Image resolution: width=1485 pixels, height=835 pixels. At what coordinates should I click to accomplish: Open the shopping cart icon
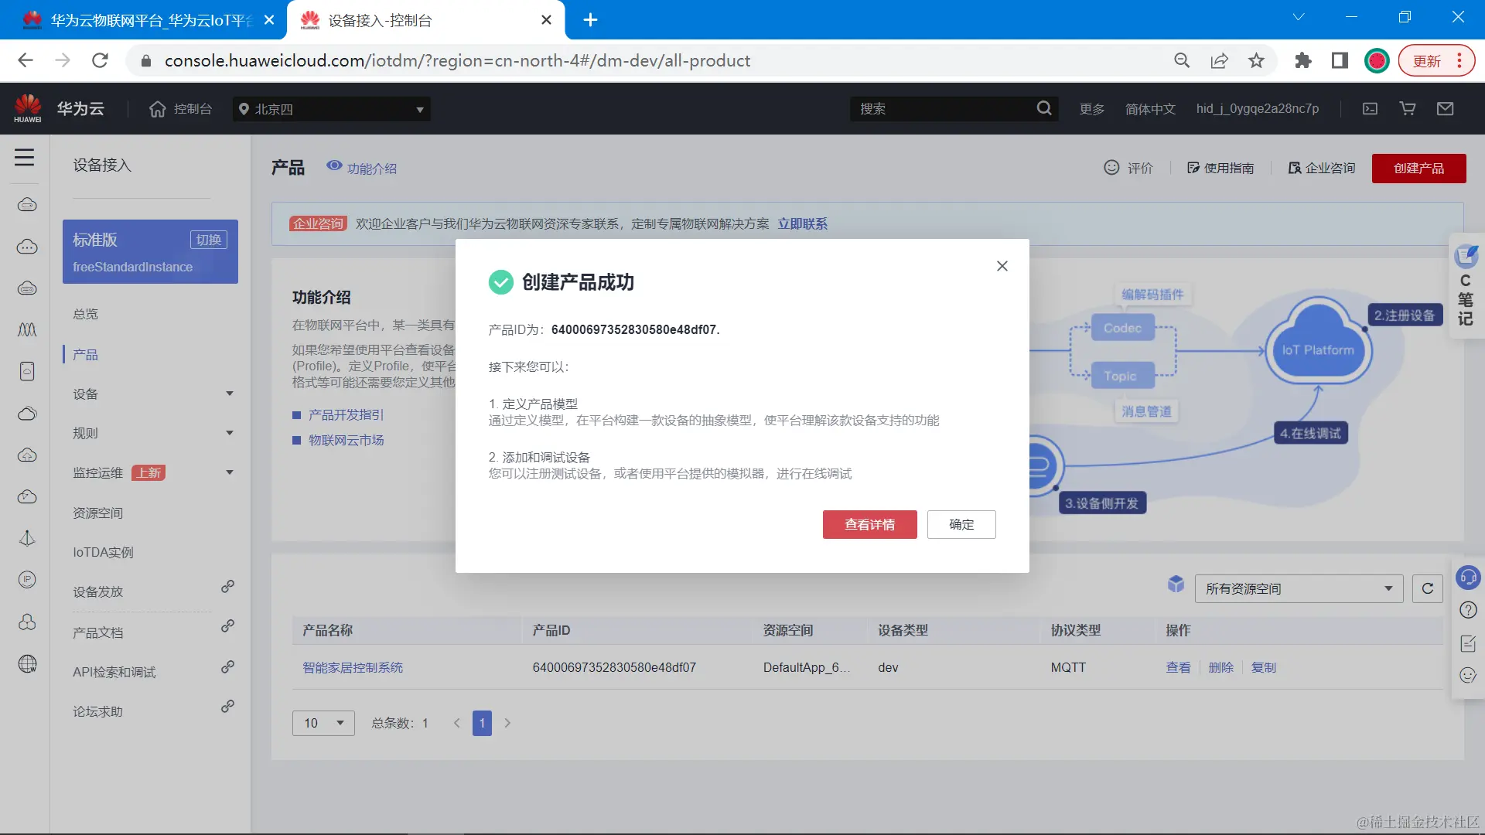(1408, 109)
